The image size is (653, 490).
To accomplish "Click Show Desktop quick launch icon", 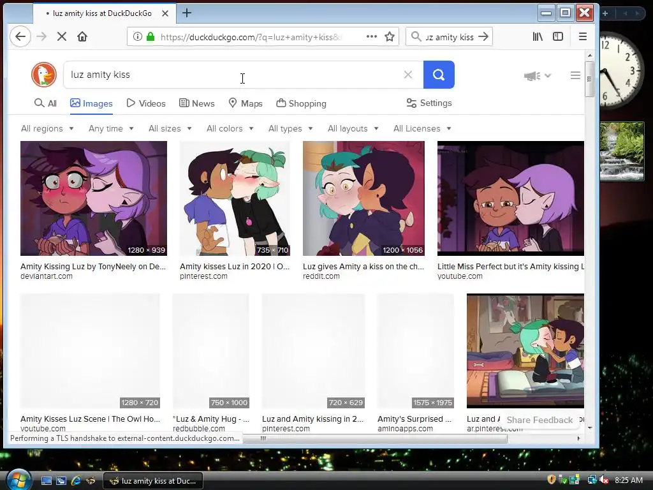I will click(46, 481).
